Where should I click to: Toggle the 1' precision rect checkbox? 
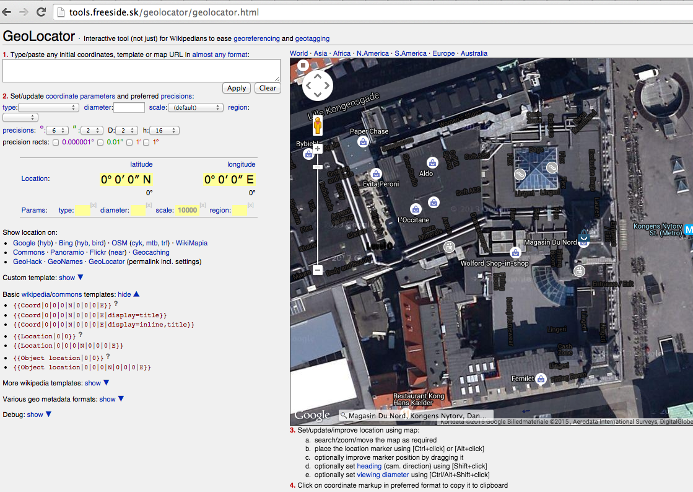click(x=129, y=143)
